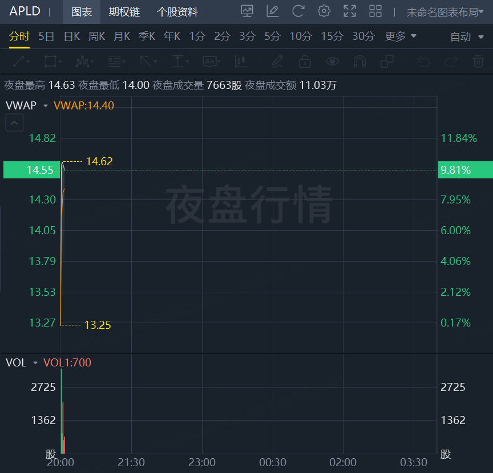Click the APLD ticker symbol
The height and width of the screenshot is (473, 493).
[25, 11]
